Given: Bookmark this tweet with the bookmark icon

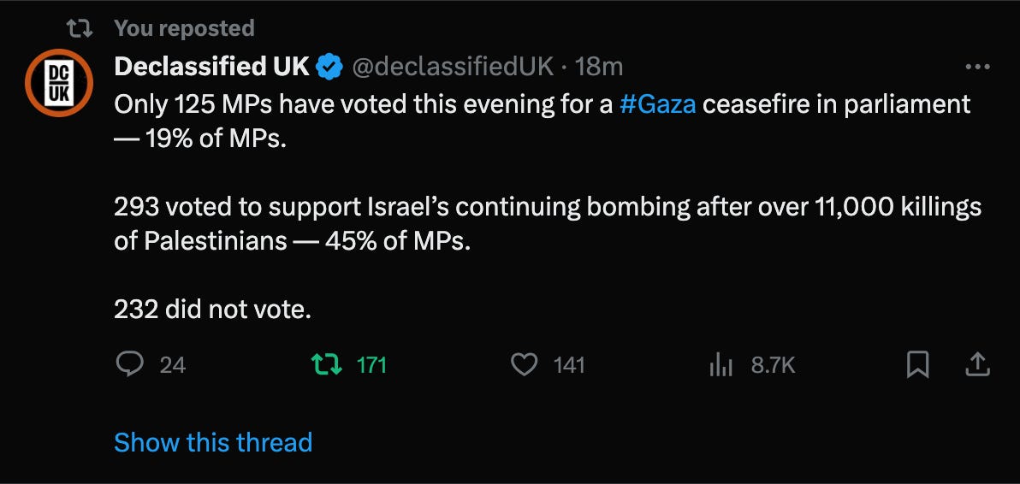Looking at the screenshot, I should tap(917, 364).
